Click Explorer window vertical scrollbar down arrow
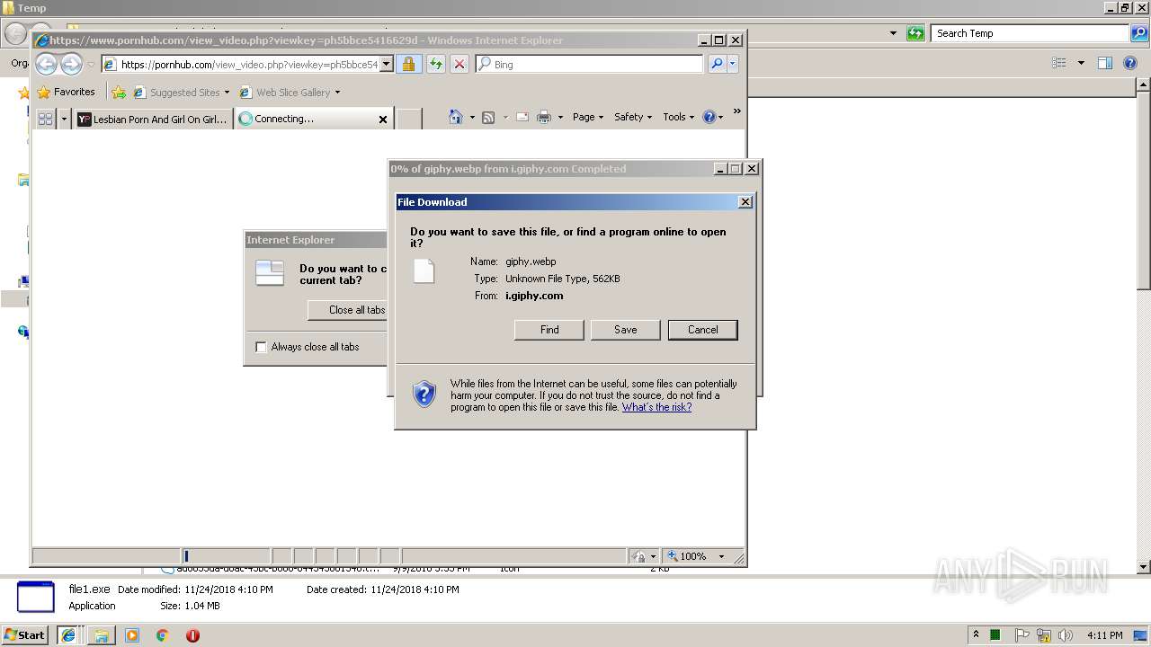This screenshot has height=647, width=1151. pos(1143,567)
